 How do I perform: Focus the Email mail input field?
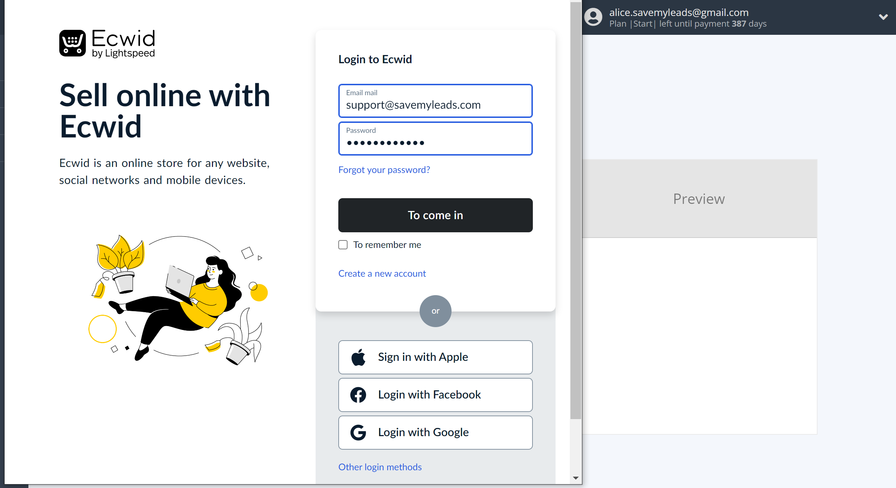(435, 101)
